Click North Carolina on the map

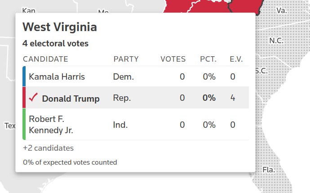click(x=276, y=40)
